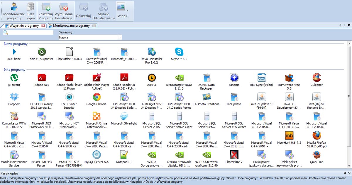Open the Widok view dropdown
This screenshot has width=352, height=185.
tap(123, 11)
